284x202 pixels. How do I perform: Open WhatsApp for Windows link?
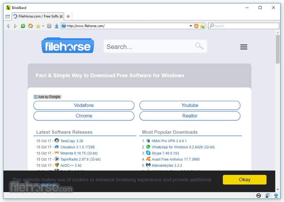pos(183,147)
